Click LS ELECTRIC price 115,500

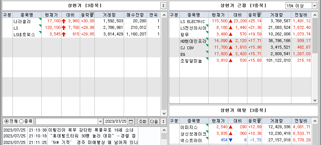(x=220, y=21)
